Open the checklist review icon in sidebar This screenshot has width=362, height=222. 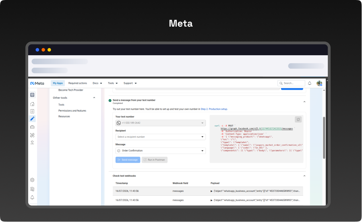click(x=32, y=111)
